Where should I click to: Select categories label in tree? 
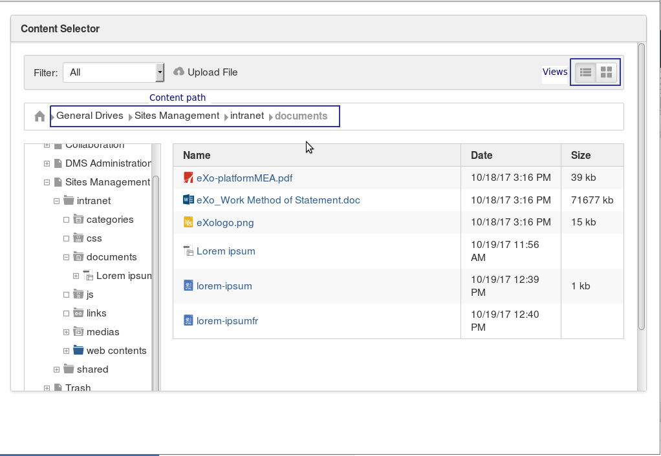(109, 220)
